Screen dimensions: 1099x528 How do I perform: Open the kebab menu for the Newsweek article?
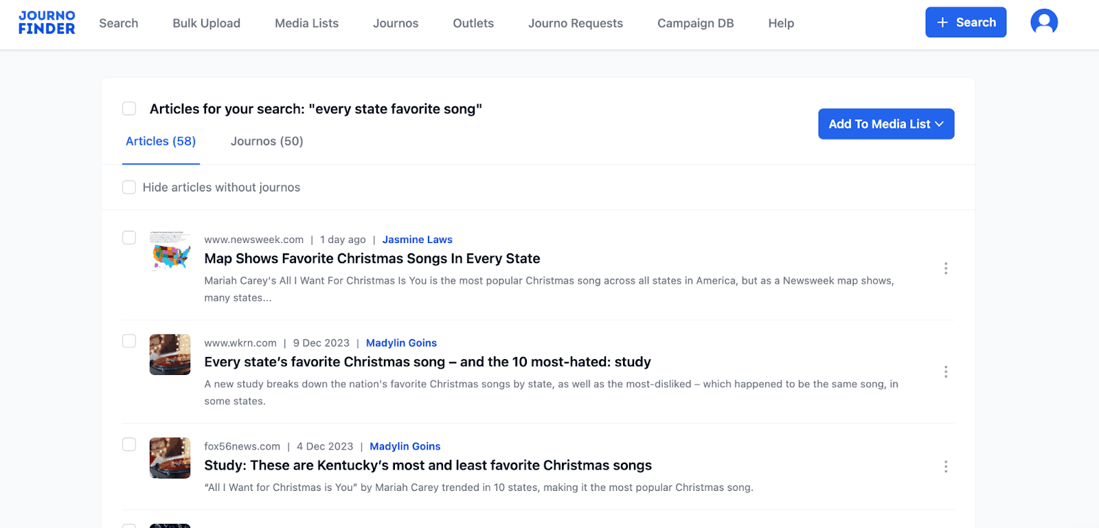click(946, 268)
